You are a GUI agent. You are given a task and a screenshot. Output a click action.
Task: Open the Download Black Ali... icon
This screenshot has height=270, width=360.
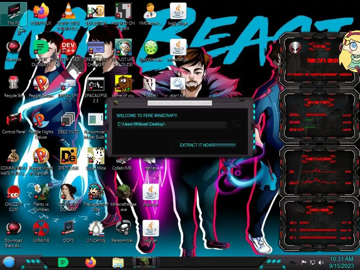pos(14,234)
